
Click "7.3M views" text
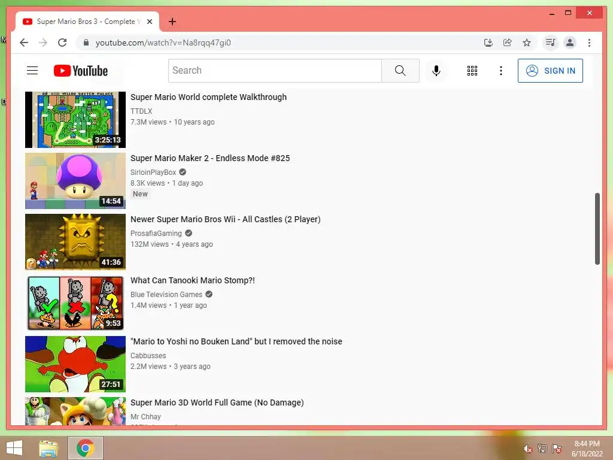148,122
